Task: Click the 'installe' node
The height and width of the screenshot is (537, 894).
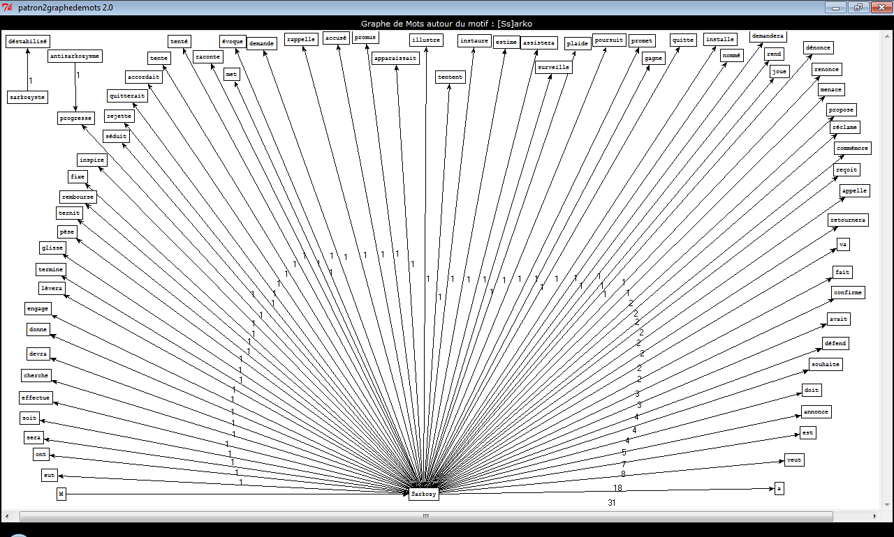Action: coord(720,39)
